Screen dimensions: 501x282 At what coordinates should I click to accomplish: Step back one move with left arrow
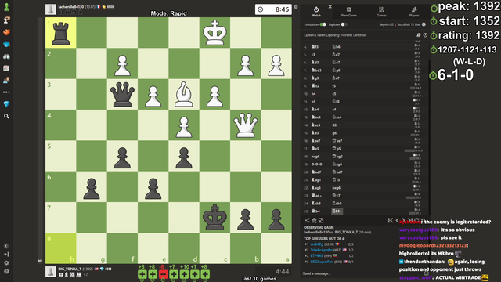pos(397,220)
